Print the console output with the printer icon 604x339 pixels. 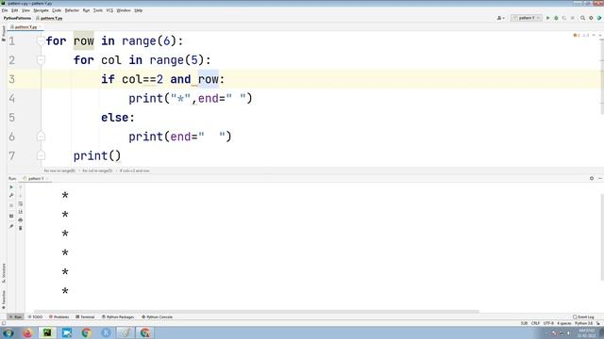(x=21, y=219)
